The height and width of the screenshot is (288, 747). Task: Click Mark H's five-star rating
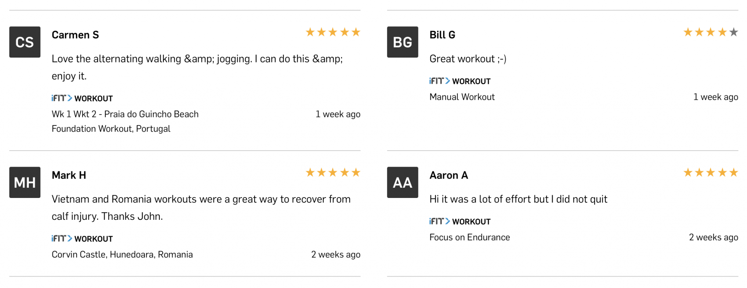pyautogui.click(x=333, y=173)
